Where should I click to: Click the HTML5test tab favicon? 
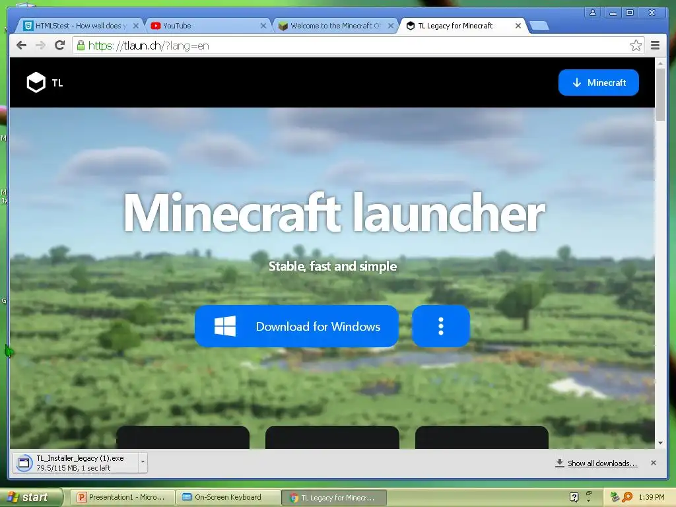coord(28,26)
